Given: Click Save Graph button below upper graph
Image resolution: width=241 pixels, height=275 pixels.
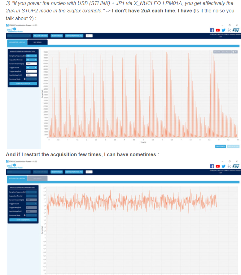Looking at the screenshot, I should pos(221,146).
